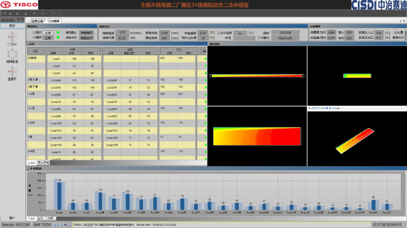Viewport: 407px width, 228px height.
Task: Click the right arrow toolbar icon
Action: [42, 14]
